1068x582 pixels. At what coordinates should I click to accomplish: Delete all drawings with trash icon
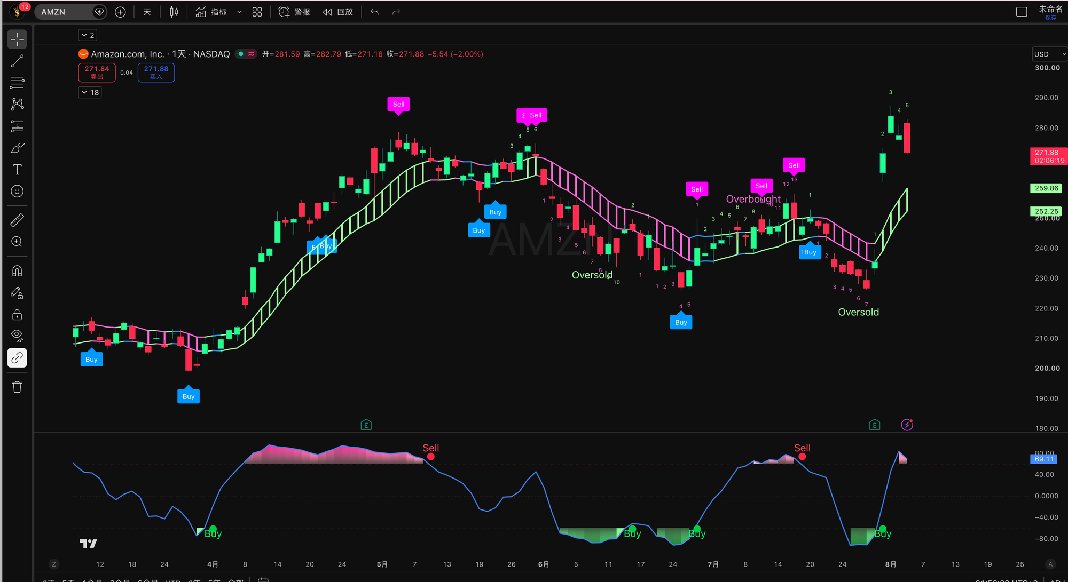pyautogui.click(x=17, y=387)
